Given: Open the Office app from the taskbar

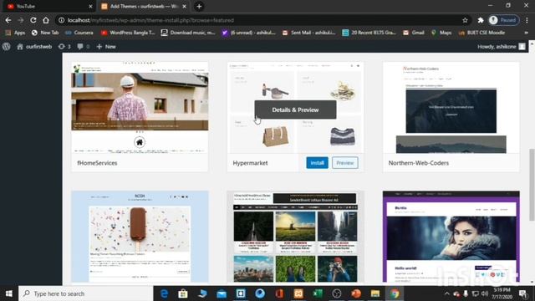Looking at the screenshot, I should (279, 293).
